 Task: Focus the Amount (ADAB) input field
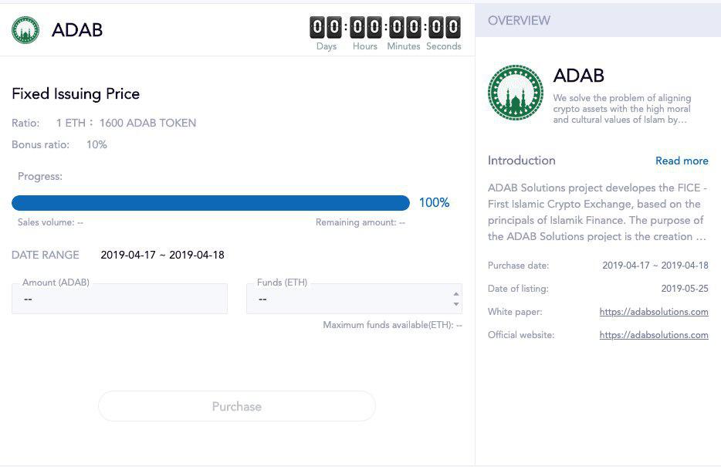tap(120, 299)
